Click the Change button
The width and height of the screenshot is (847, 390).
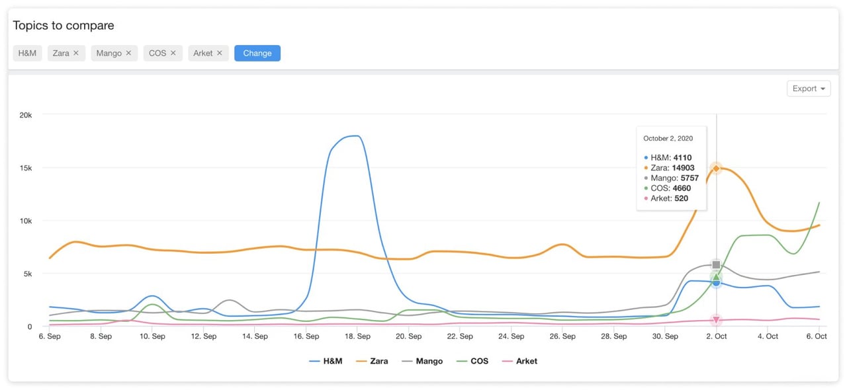pos(257,53)
